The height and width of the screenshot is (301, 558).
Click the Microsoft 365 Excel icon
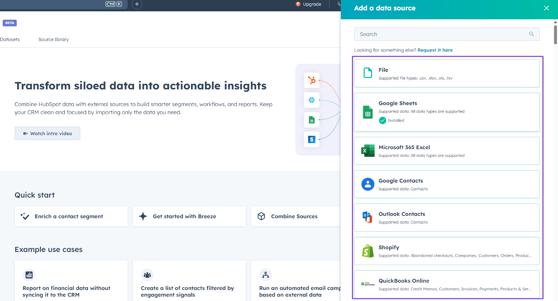pos(368,150)
